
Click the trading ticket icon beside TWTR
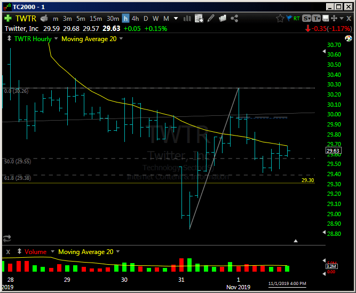click(x=44, y=18)
